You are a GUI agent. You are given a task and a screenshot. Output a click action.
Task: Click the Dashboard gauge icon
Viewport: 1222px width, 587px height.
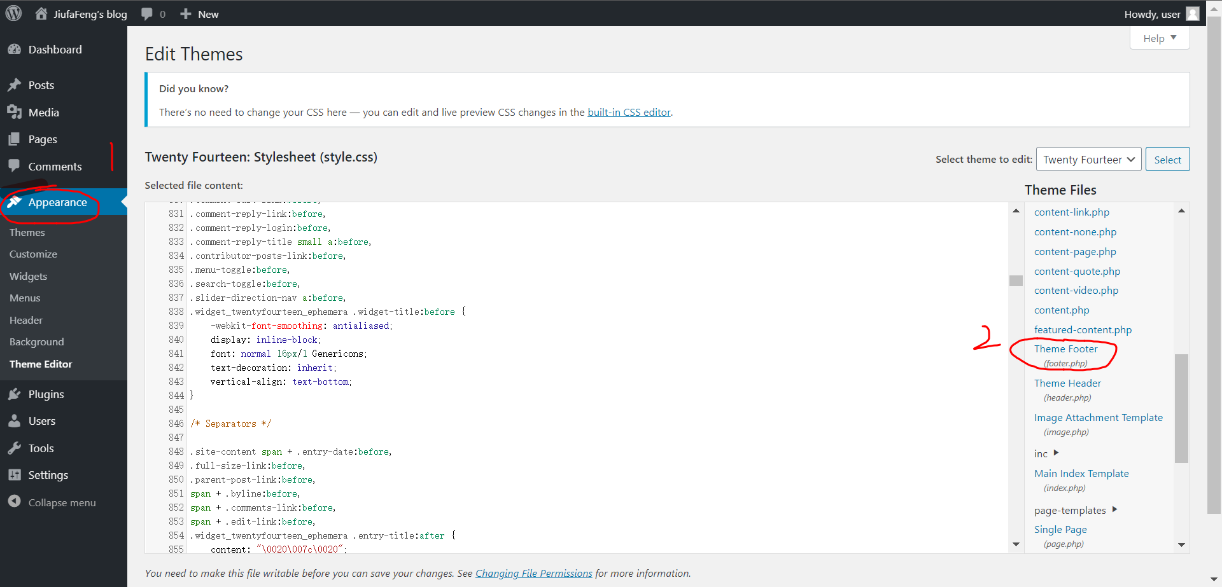click(14, 50)
